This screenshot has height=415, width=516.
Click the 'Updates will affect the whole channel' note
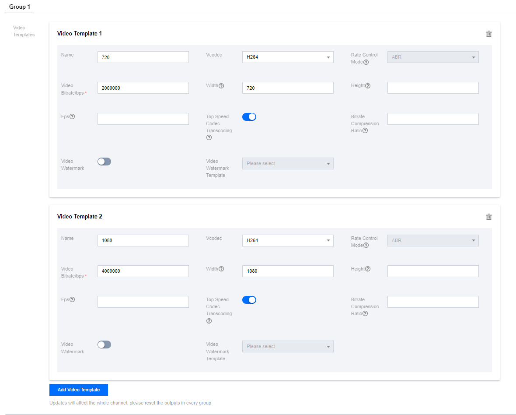(130, 403)
